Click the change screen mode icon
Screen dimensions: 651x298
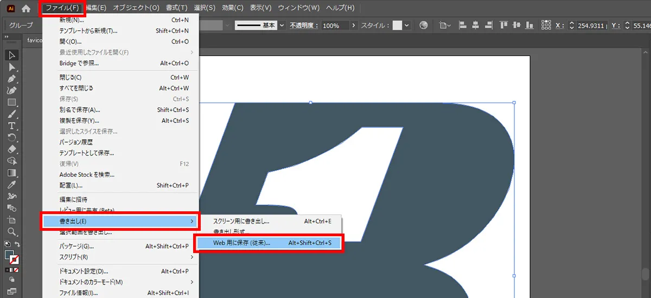[x=12, y=291]
